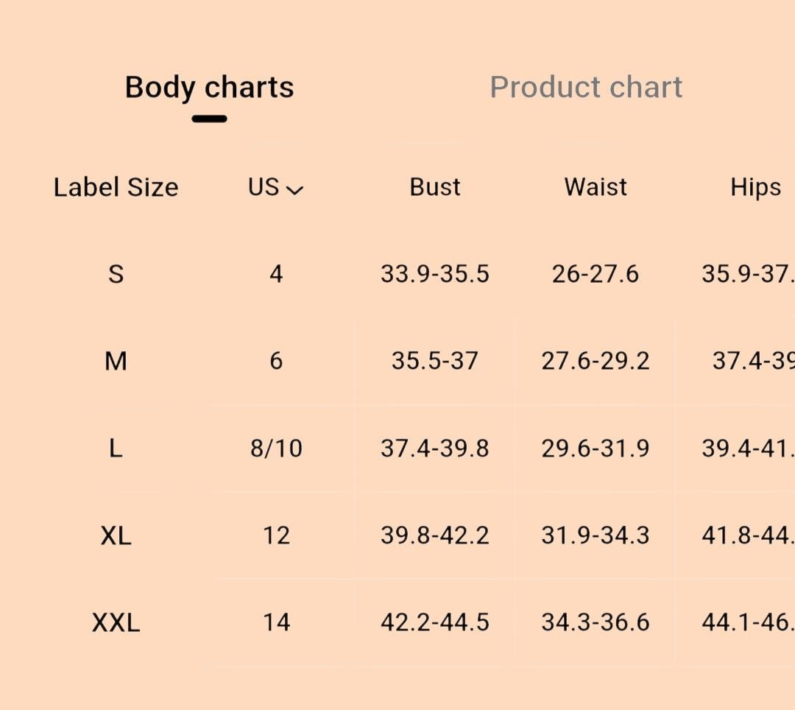
Task: Click the US size 8/10 cell
Action: click(x=276, y=449)
